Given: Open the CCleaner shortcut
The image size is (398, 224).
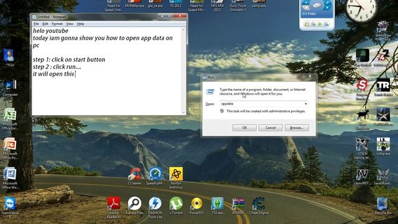Looking at the screenshot, I should click(x=134, y=175).
